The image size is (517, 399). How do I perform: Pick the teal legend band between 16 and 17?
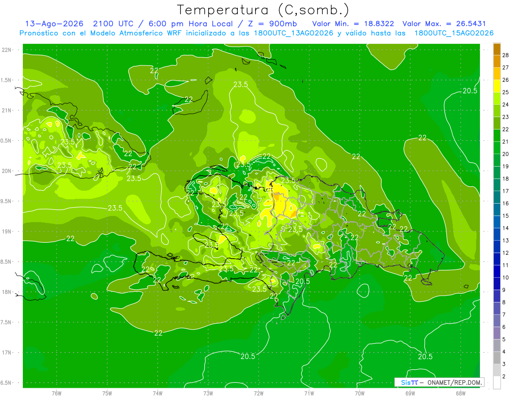pyautogui.click(x=497, y=198)
